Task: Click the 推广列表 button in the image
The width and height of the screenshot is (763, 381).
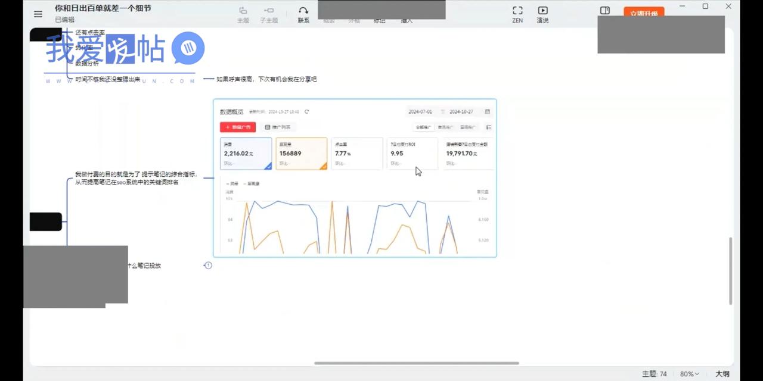Action: 278,127
